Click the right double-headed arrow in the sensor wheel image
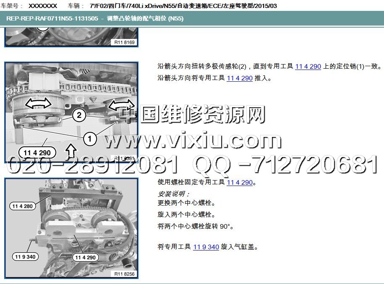 point(120,105)
